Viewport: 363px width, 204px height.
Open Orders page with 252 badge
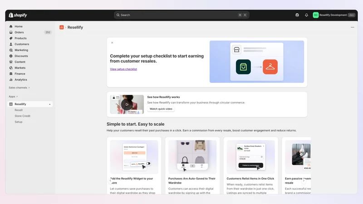pos(30,32)
